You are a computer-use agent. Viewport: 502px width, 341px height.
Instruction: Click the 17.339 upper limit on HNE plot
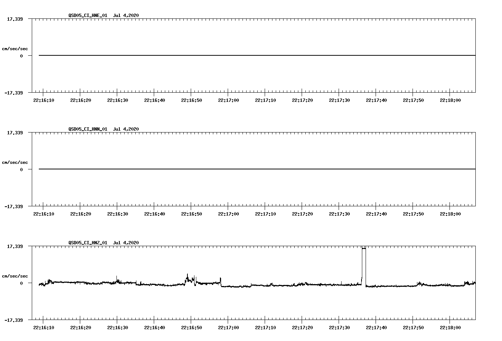point(15,19)
